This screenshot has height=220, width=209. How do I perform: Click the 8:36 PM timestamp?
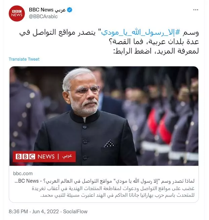pyautogui.click(x=18, y=212)
